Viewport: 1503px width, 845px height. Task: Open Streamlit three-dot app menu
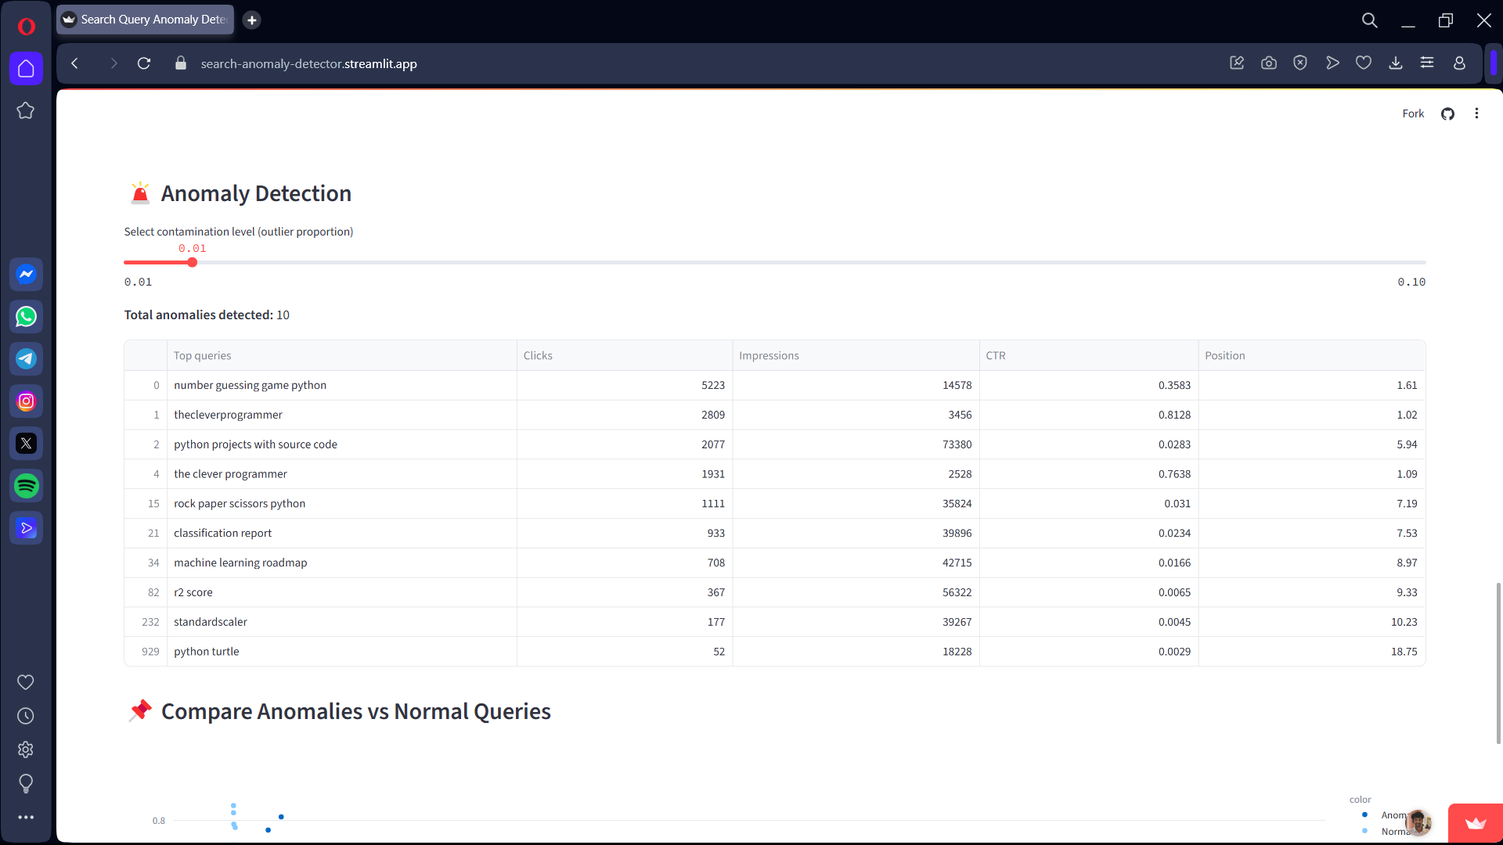(1476, 113)
